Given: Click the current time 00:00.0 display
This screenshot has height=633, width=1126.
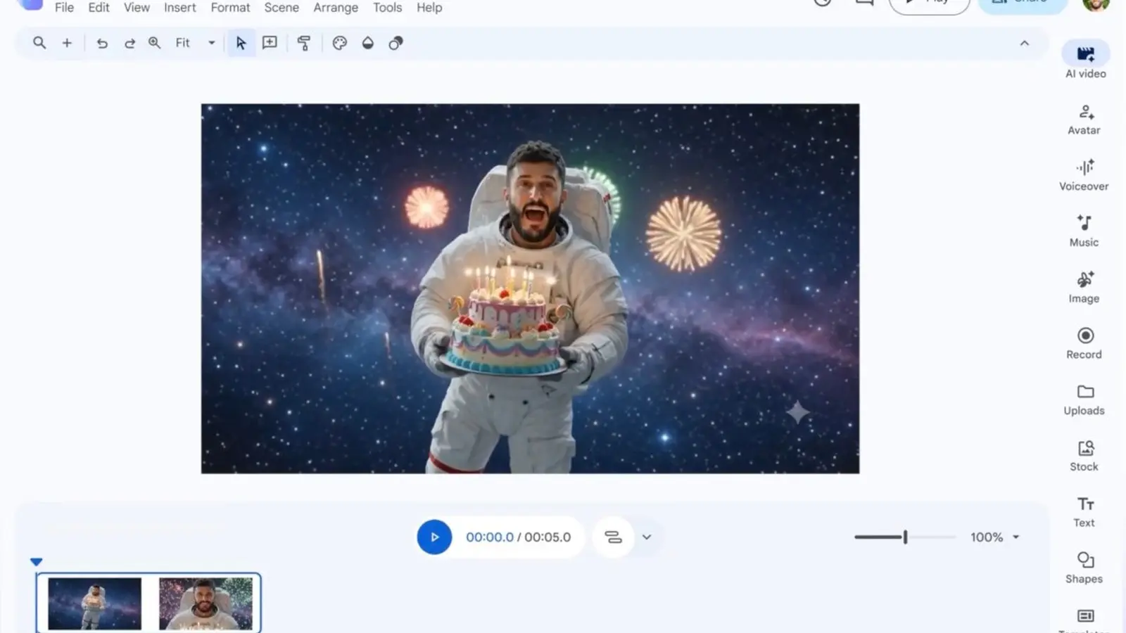Looking at the screenshot, I should (489, 537).
